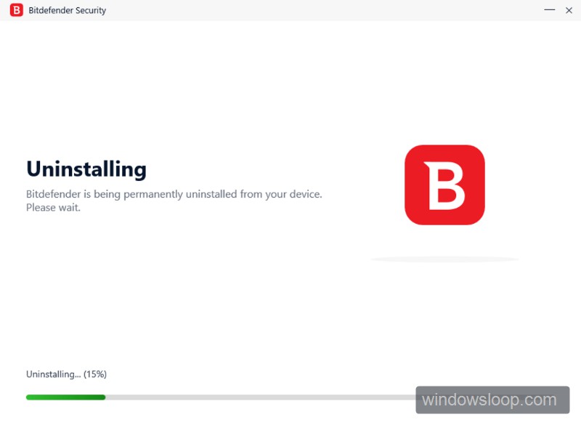Click the green filled part of progress bar
This screenshot has height=425, width=581.
(x=65, y=397)
